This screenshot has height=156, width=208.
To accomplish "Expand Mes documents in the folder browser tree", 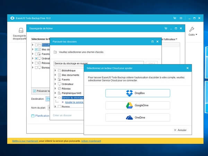I will (x=55, y=75).
